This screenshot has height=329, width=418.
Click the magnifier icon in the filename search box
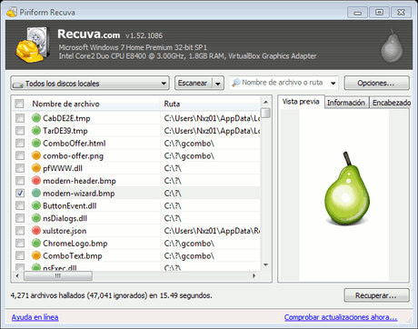point(236,83)
